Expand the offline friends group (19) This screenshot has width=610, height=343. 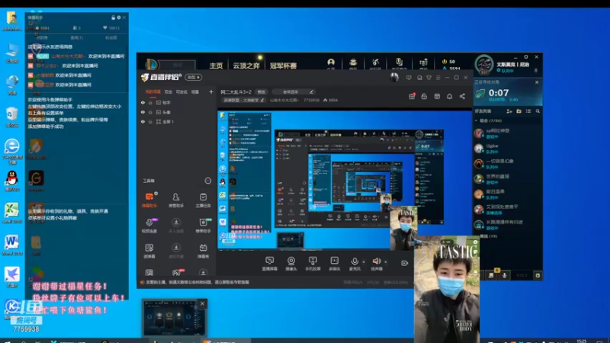tap(489, 236)
